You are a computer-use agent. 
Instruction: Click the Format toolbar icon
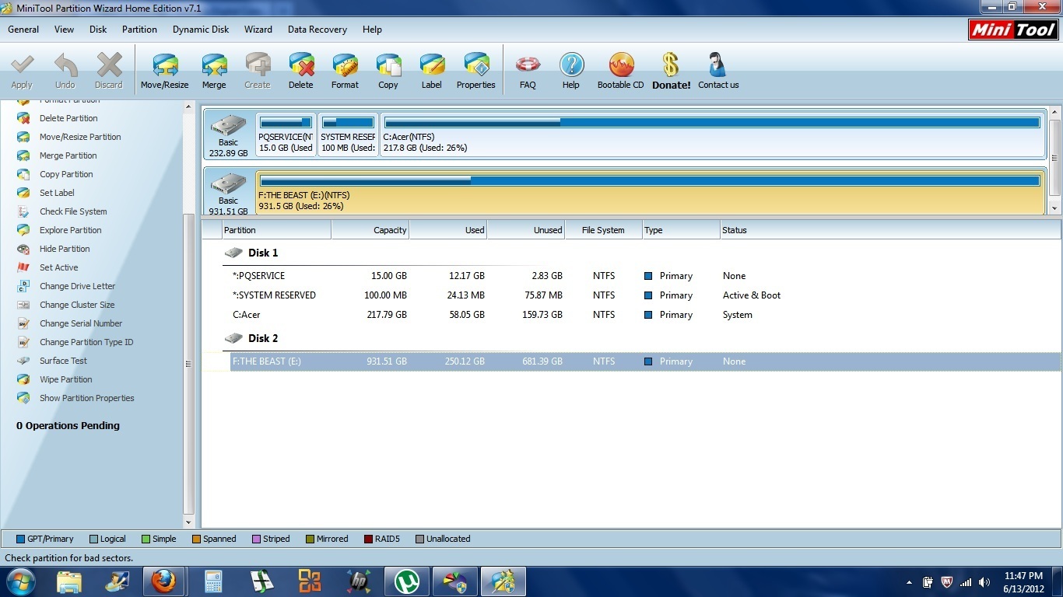point(345,71)
